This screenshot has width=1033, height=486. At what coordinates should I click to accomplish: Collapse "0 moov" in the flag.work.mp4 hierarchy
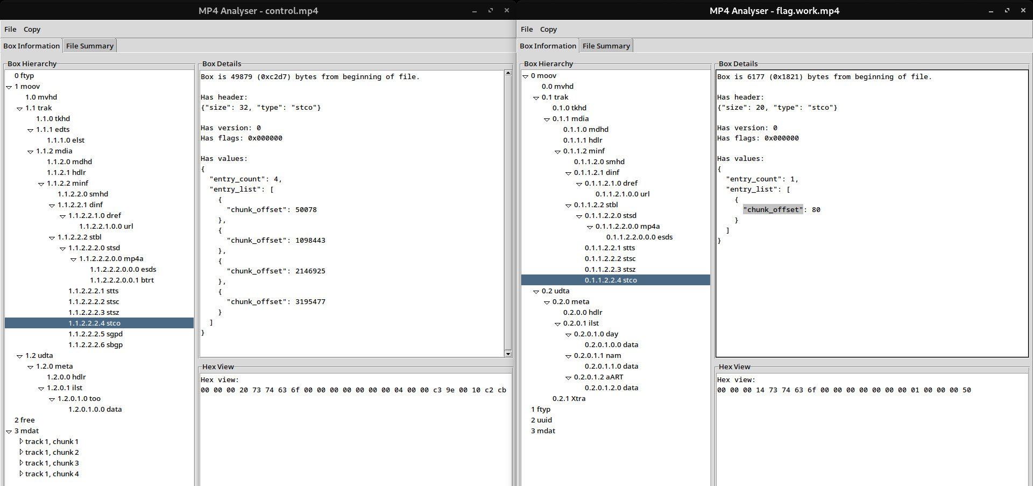coord(525,75)
